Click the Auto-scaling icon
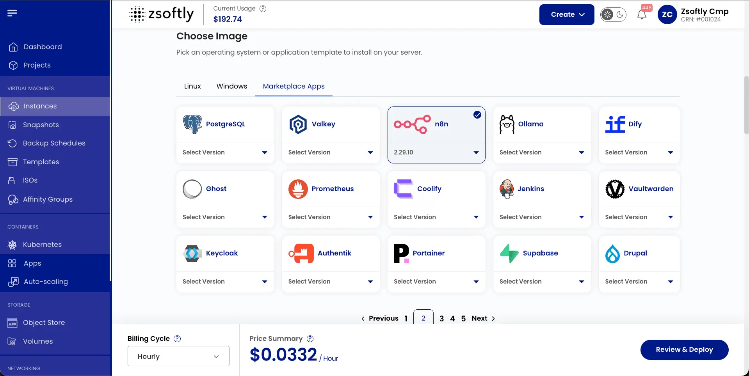The height and width of the screenshot is (376, 749). pos(13,282)
